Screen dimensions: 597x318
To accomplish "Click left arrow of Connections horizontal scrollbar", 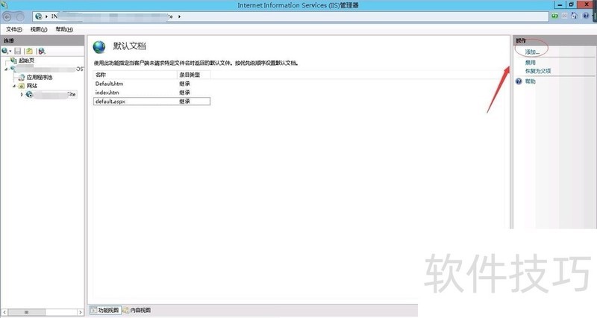I will [4, 312].
